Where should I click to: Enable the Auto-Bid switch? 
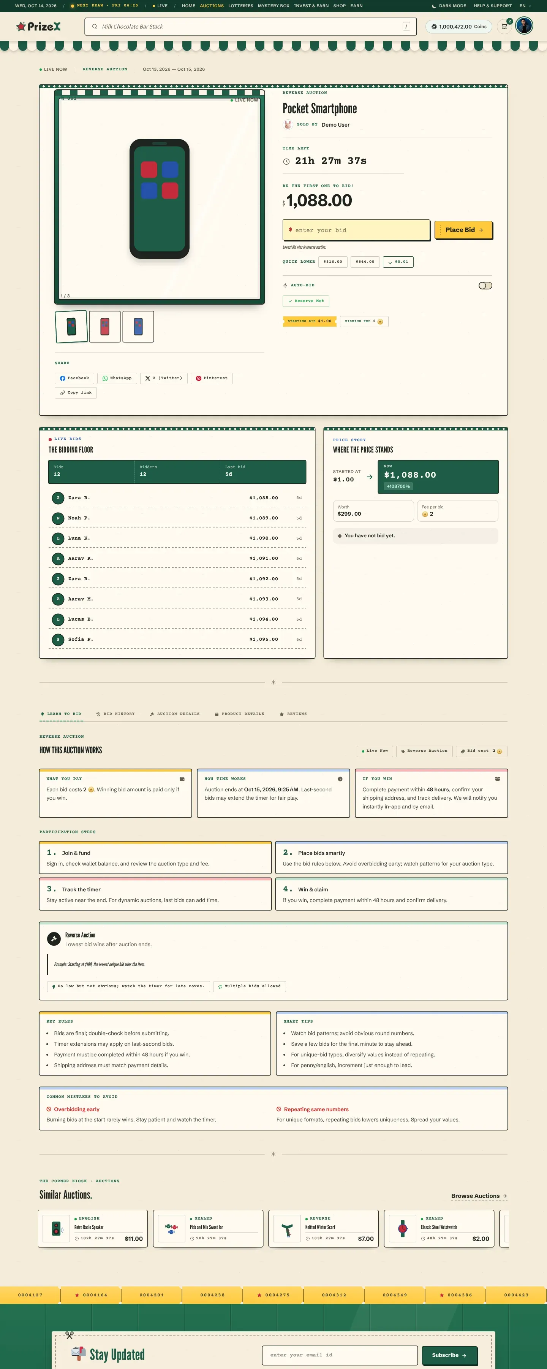coord(485,285)
